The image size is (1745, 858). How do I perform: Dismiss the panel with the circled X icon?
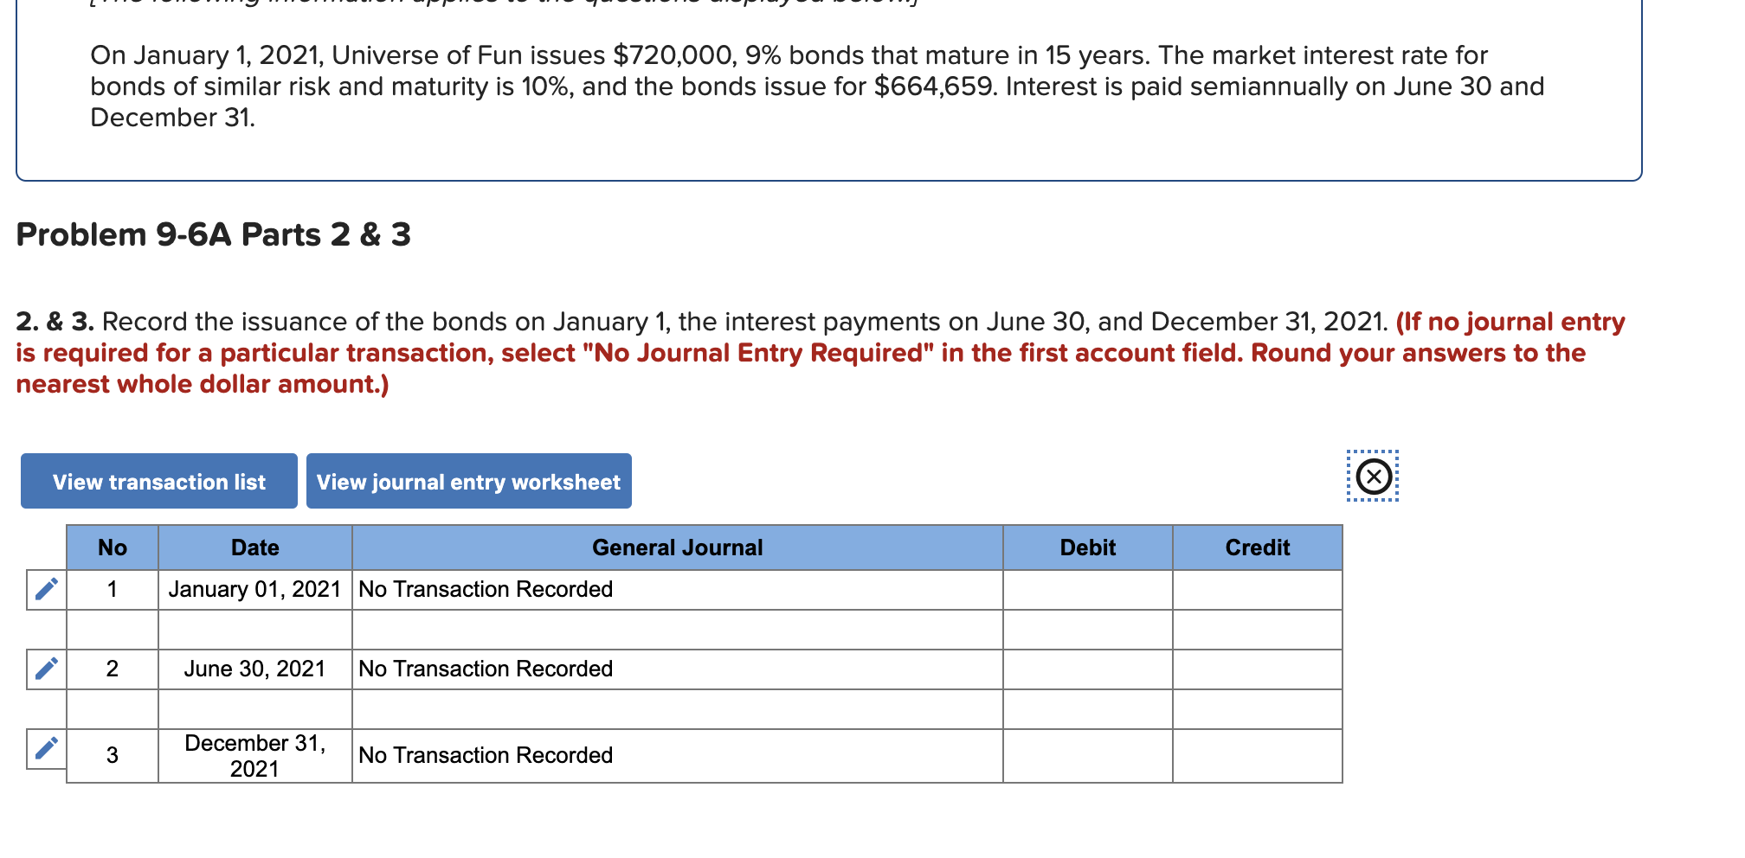click(x=1373, y=475)
